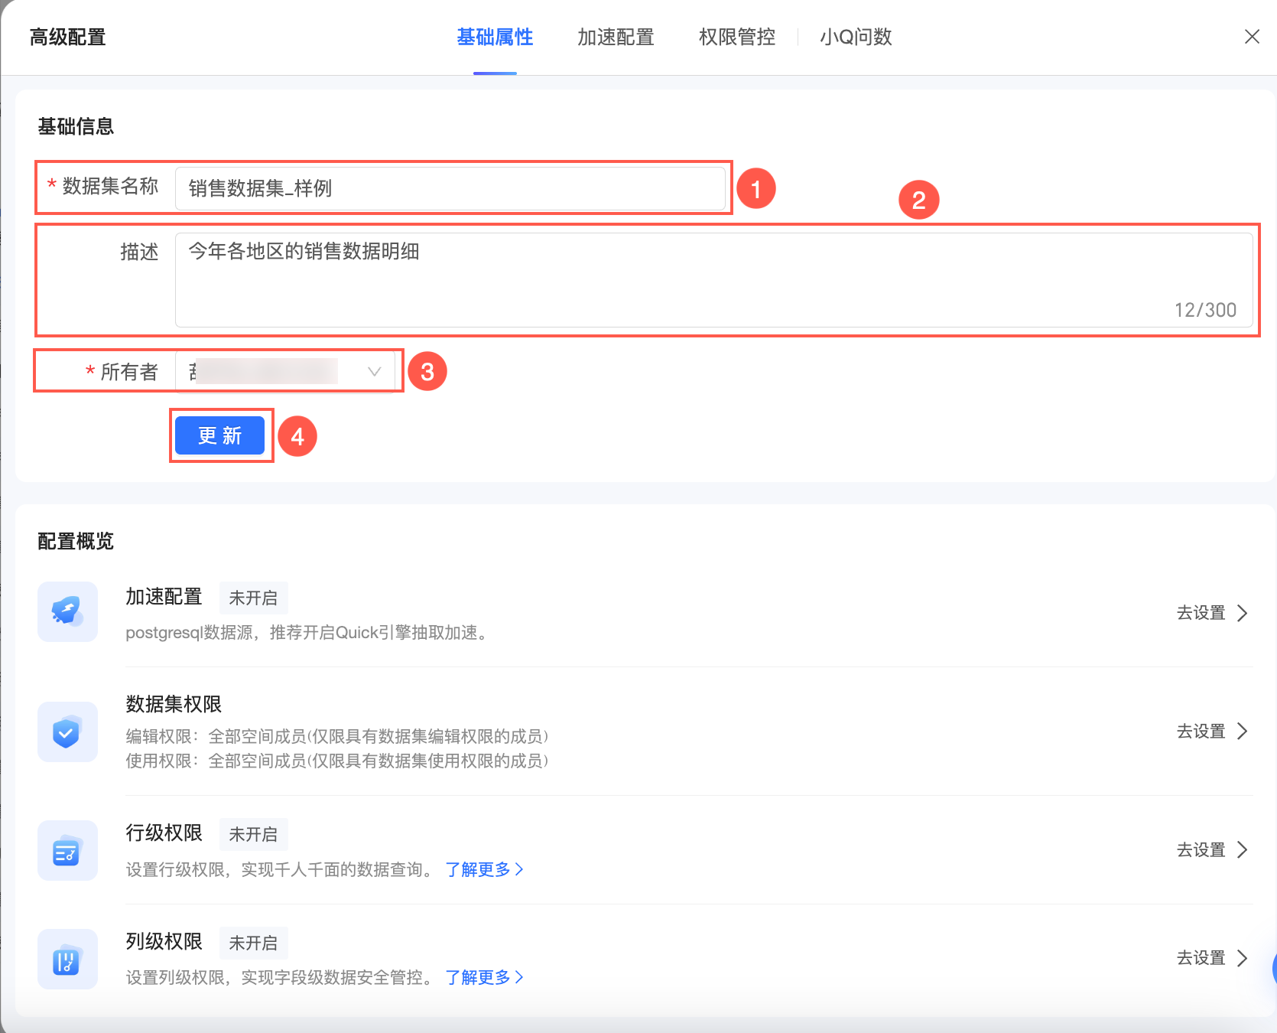Click the 未开启 status tag beside 加速配置
Viewport: 1277px width, 1033px height.
coord(254,598)
